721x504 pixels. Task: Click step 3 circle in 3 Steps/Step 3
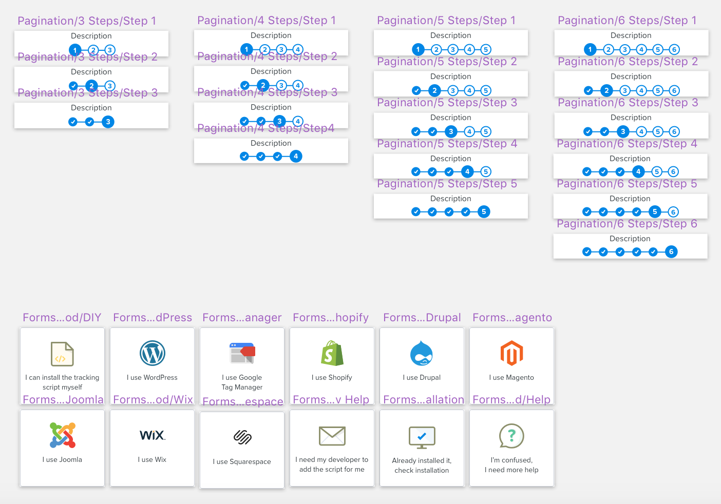pyautogui.click(x=108, y=122)
